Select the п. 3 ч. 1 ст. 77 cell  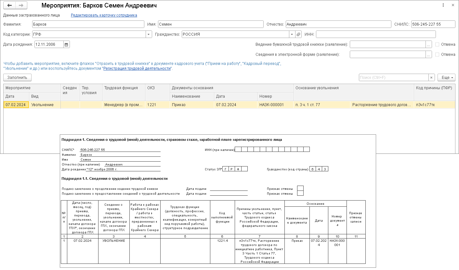322,104
